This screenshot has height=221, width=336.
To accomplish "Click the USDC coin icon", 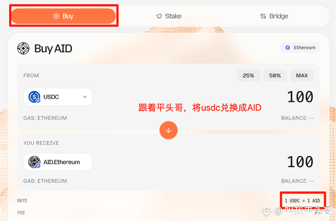I will click(x=34, y=97).
